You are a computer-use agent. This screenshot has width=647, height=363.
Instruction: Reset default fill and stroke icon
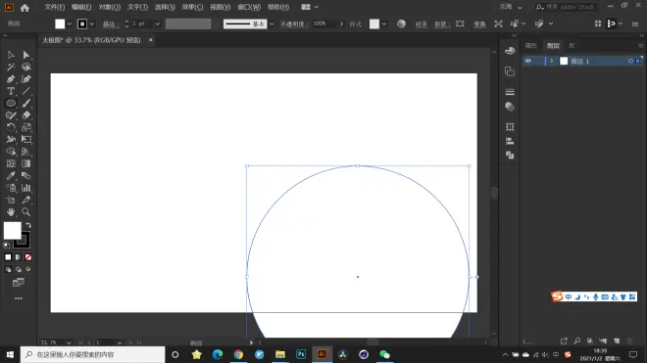coord(7,246)
